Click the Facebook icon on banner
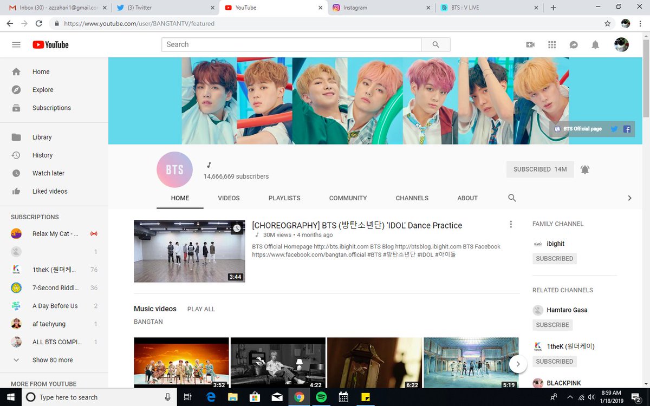This screenshot has width=650, height=406. (x=627, y=129)
